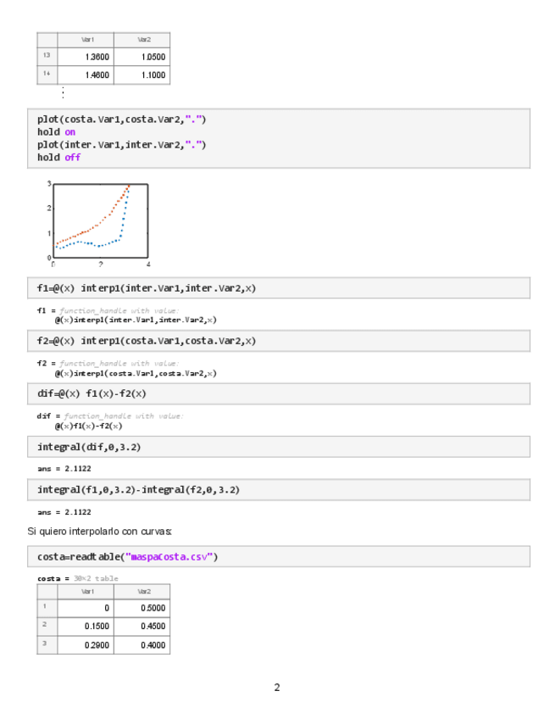
Task: Click the cell containing 1.3600
Action: pyautogui.click(x=86, y=57)
